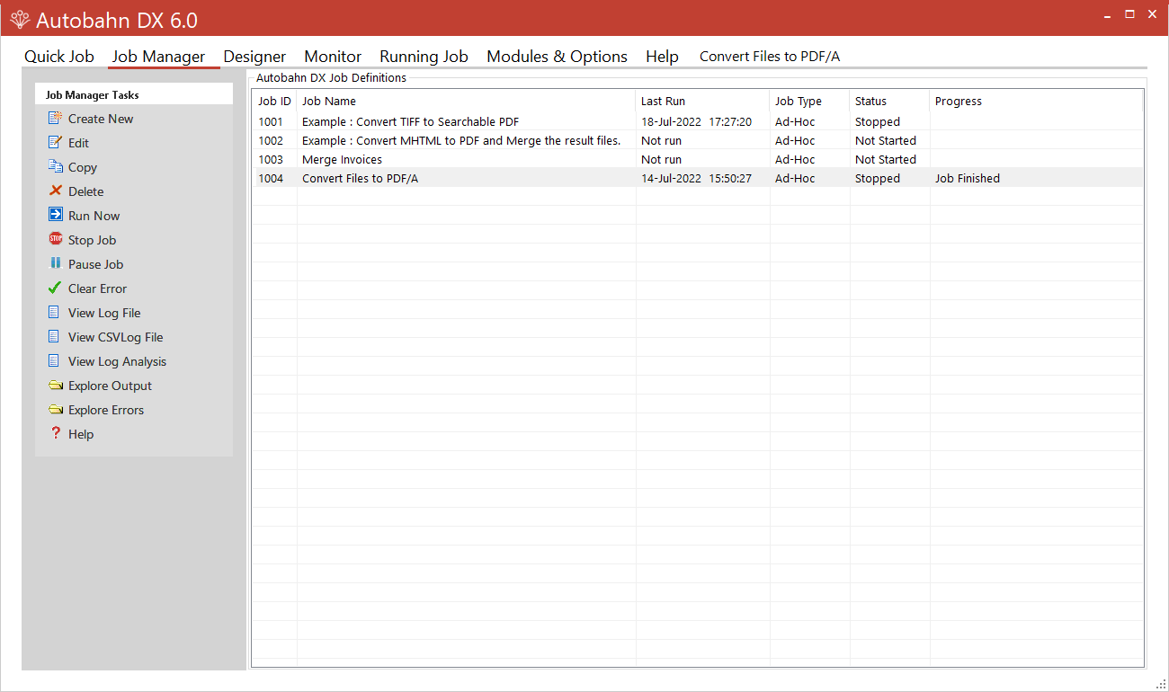Click the Copy job icon
Viewport: 1169px width, 692px height.
pos(56,166)
